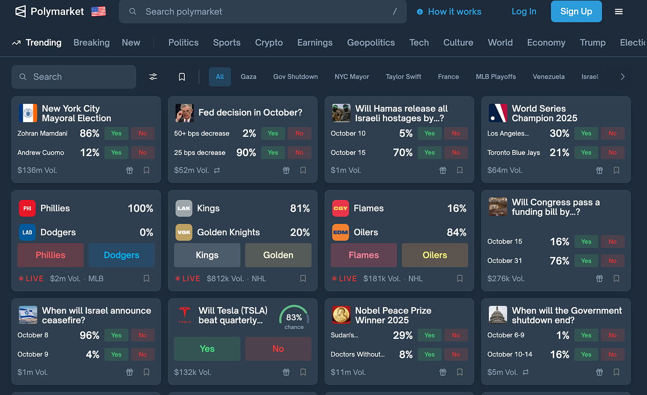Open the Economy category
This screenshot has width=647, height=395.
click(546, 43)
